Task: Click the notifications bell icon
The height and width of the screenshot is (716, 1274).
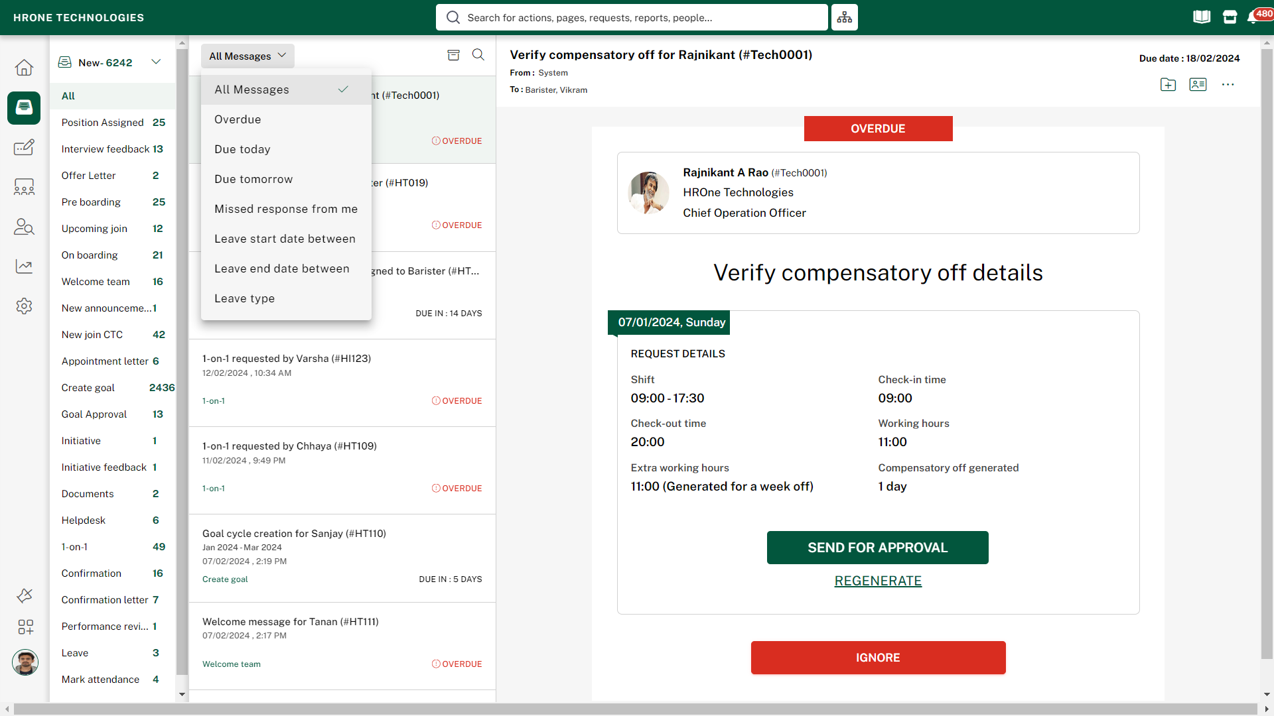Action: click(x=1252, y=17)
